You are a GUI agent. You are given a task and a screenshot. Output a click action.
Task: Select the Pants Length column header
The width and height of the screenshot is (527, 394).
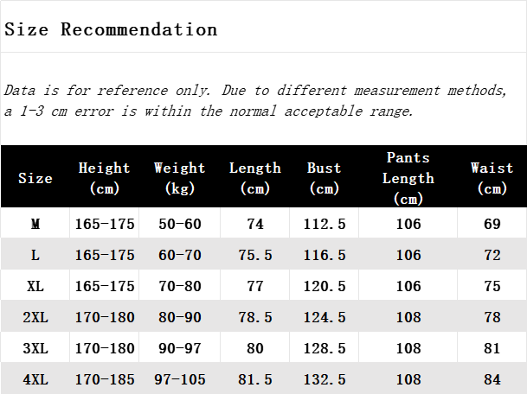click(x=408, y=178)
